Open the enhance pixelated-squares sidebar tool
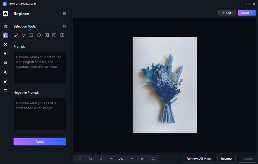The width and height of the screenshot is (258, 164). [5, 44]
